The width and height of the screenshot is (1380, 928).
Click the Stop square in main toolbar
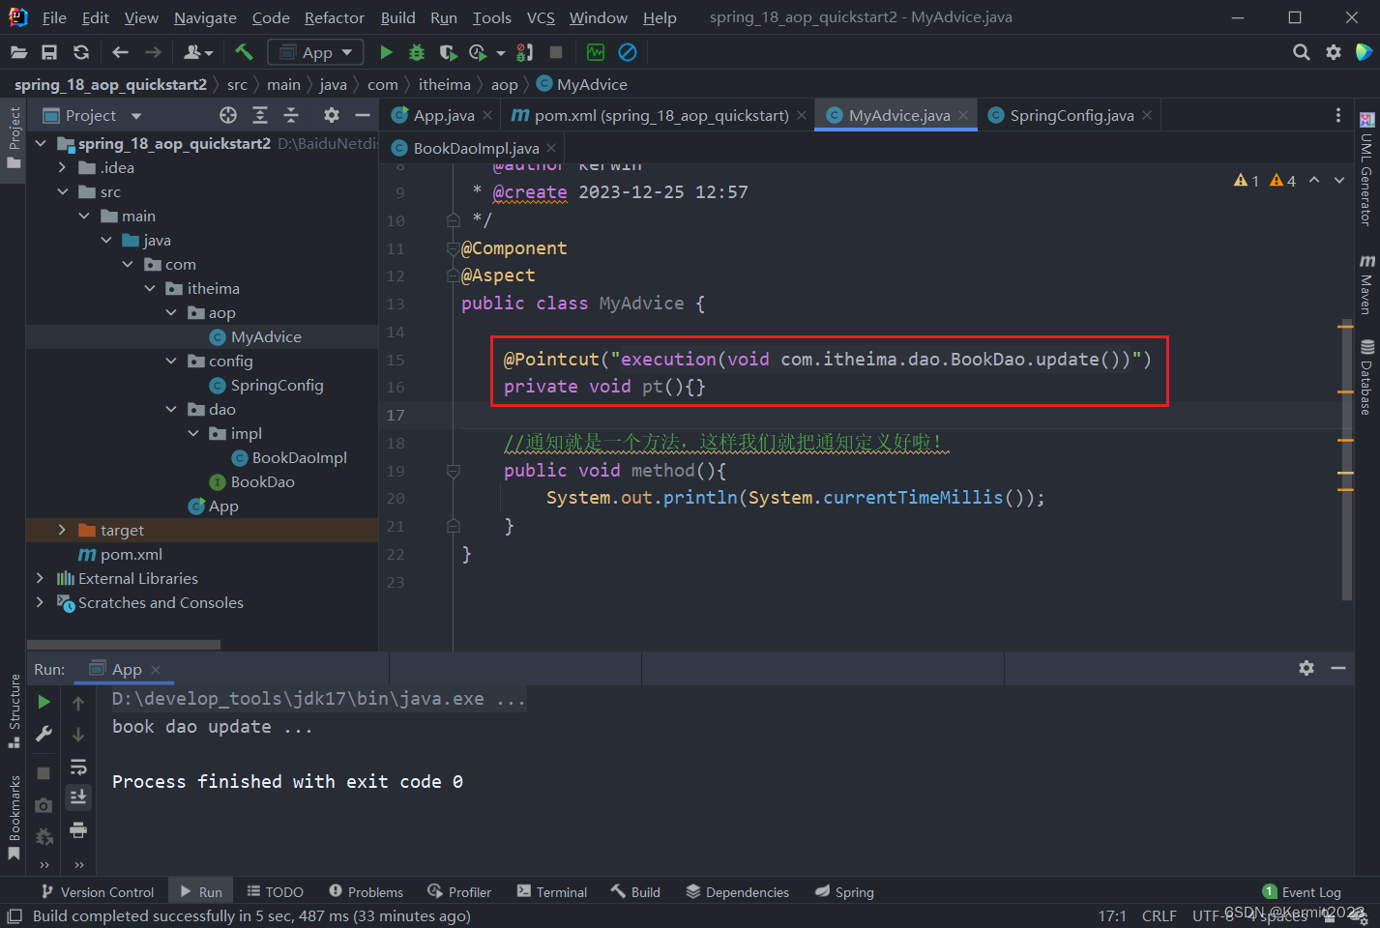556,52
